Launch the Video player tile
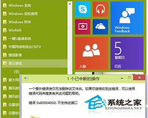The height and width of the screenshot is (118, 148). tap(83, 27)
